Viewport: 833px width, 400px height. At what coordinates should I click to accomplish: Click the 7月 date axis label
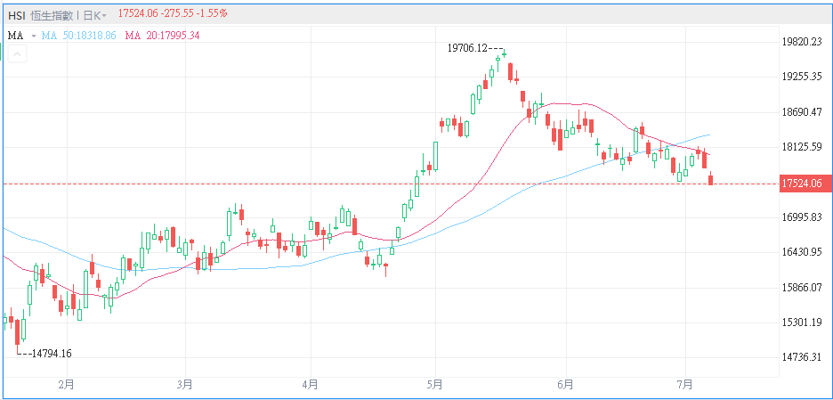pos(685,383)
